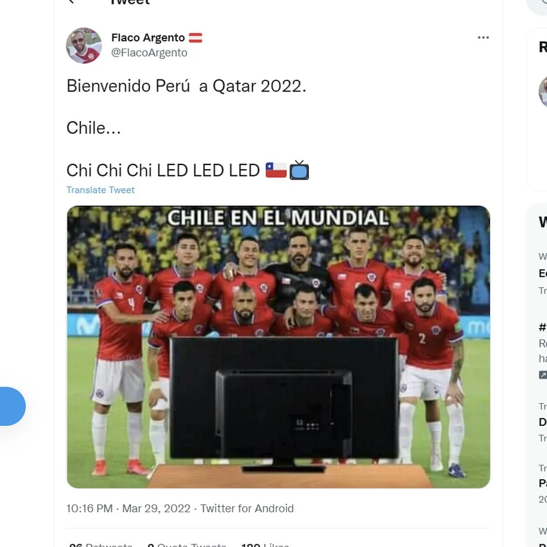Click the Tweet page header title
547x547 pixels.
(130, 2)
